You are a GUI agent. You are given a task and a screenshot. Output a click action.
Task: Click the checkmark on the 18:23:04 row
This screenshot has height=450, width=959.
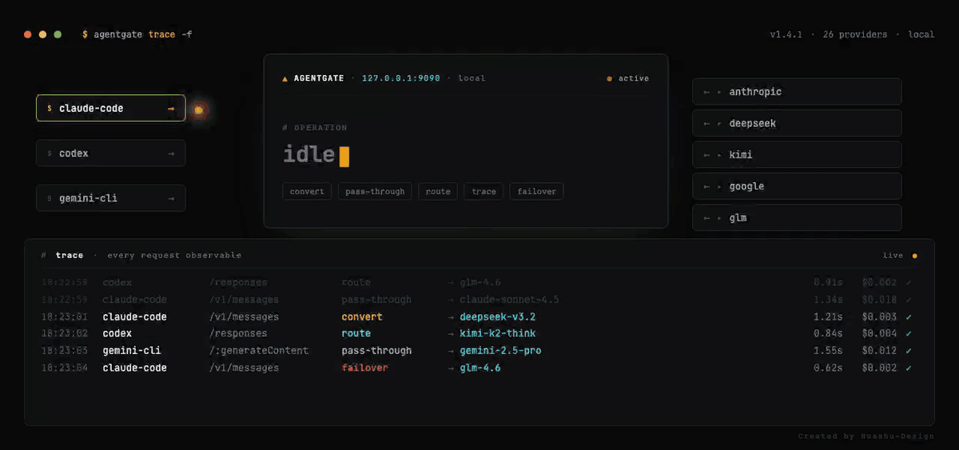pyautogui.click(x=909, y=368)
